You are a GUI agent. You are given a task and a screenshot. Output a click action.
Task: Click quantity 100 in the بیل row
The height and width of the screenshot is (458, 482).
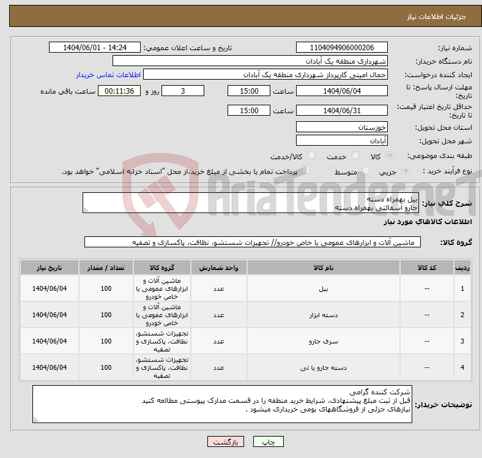click(106, 289)
